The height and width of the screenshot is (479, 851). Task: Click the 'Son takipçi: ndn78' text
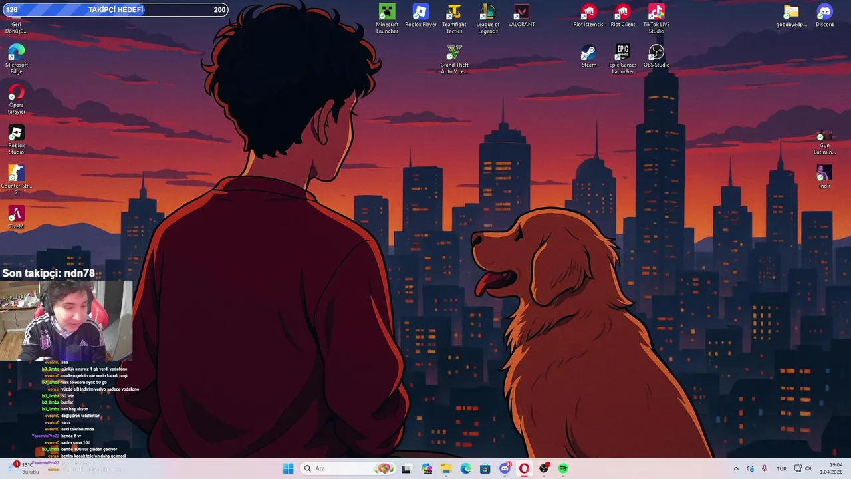[x=49, y=273]
